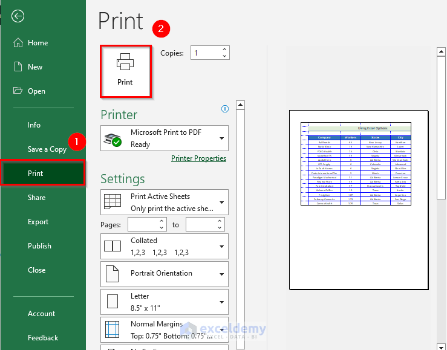Increase the Pages to value

point(220,221)
